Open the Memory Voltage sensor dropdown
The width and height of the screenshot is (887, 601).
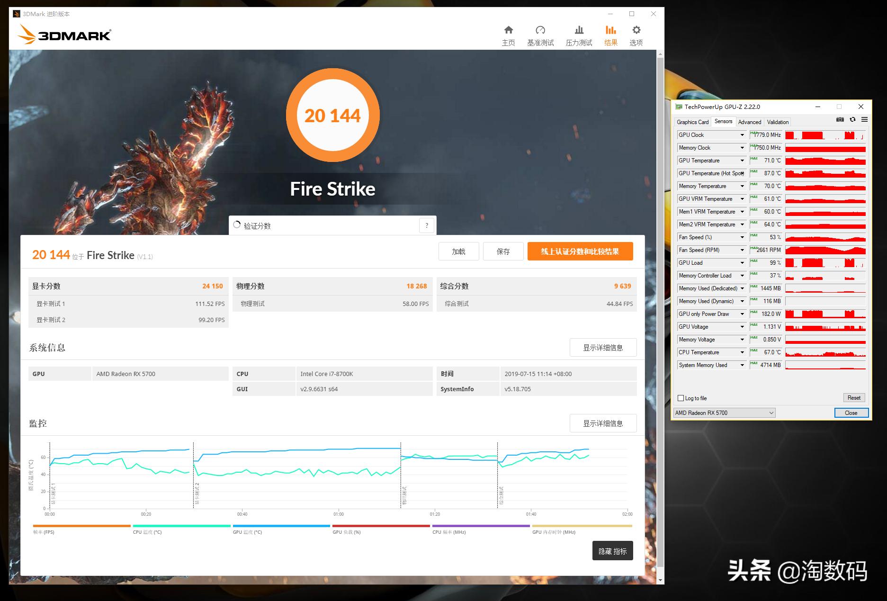click(742, 340)
